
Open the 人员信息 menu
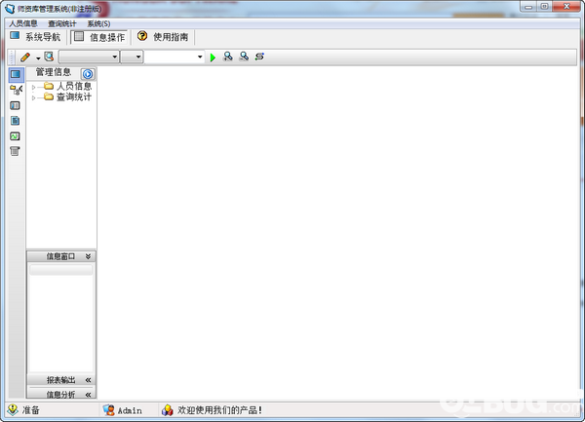click(x=23, y=23)
